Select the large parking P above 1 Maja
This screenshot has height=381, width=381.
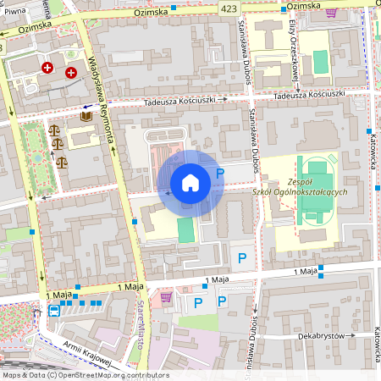[x=242, y=258]
